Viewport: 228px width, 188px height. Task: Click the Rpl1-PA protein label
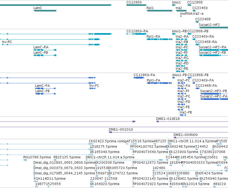click(x=154, y=80)
